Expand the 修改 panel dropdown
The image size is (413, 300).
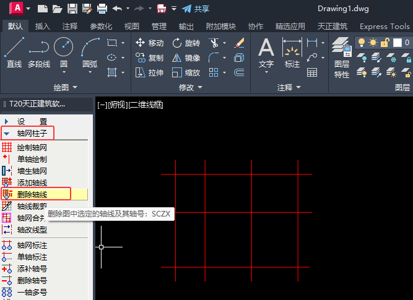tap(200, 87)
